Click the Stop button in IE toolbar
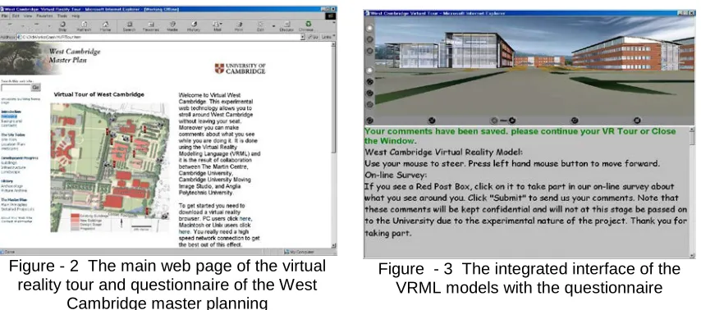Screen dimensions: 701x310 [62, 26]
